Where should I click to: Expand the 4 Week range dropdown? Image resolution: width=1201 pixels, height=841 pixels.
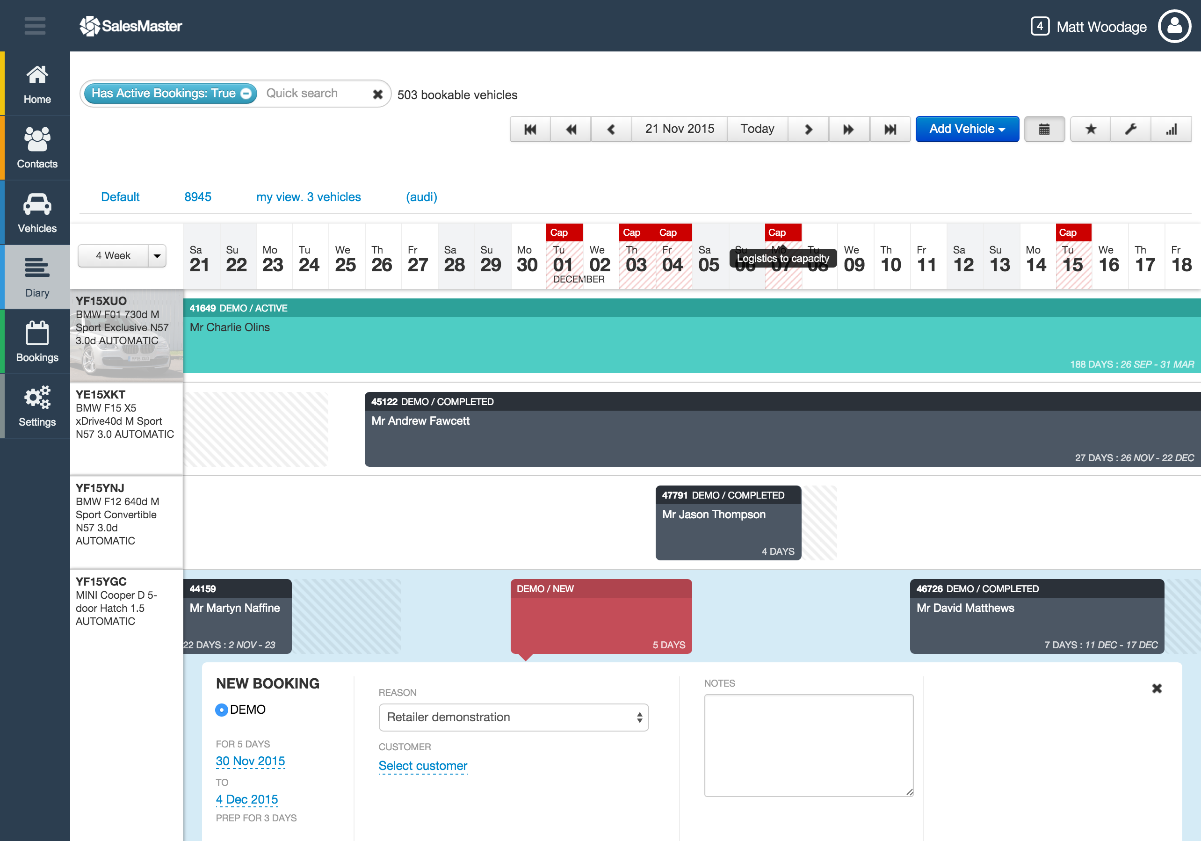click(157, 256)
